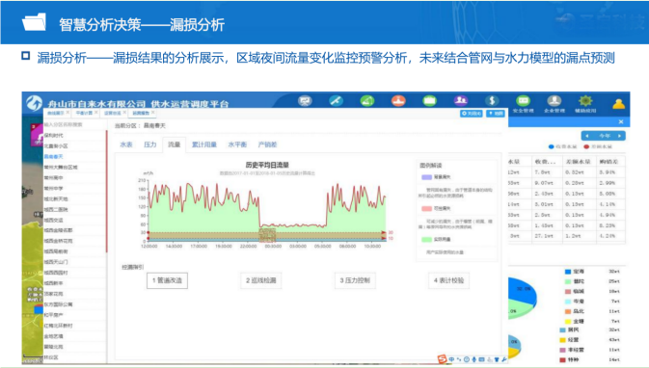Select the purple users icon
Image resolution: width=649 pixels, height=368 pixels.
point(461,101)
